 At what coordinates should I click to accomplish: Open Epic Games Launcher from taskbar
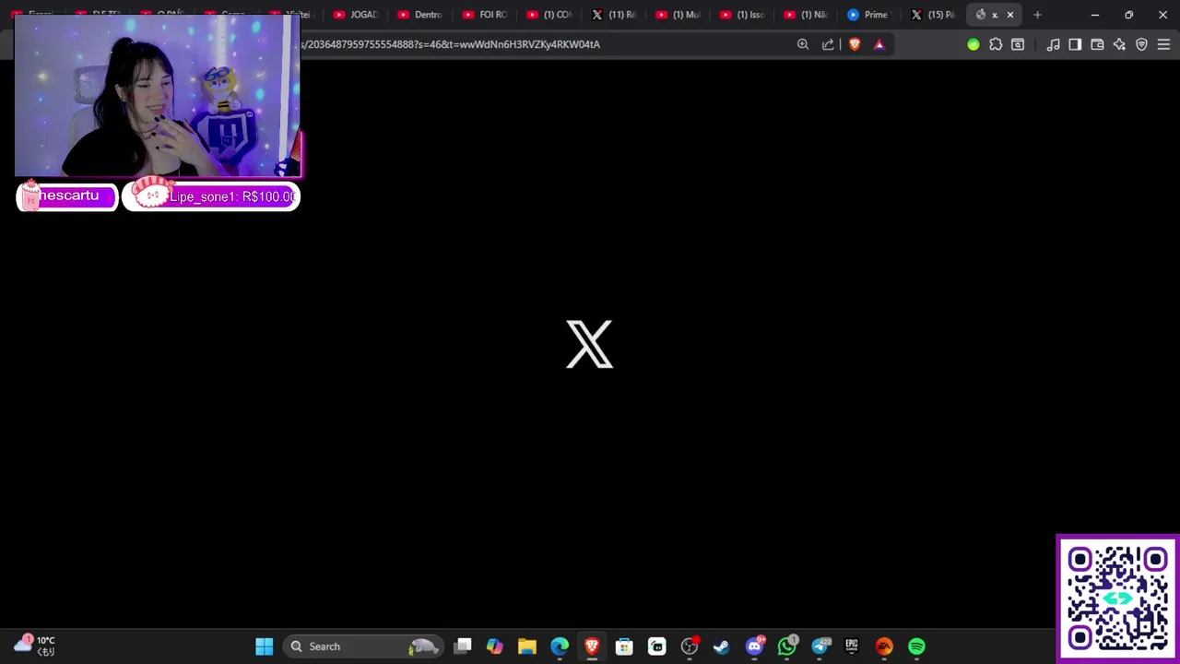(x=852, y=646)
